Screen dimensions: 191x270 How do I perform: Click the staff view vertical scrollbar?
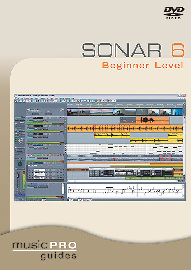[183, 190]
